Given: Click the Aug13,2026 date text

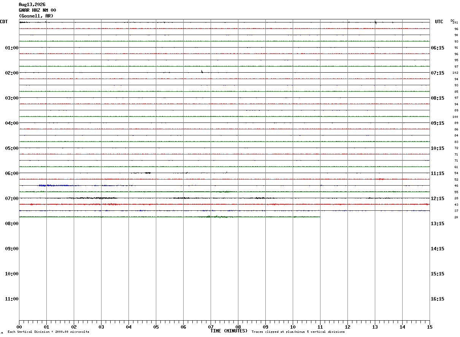Looking at the screenshot, I should pos(32,5).
